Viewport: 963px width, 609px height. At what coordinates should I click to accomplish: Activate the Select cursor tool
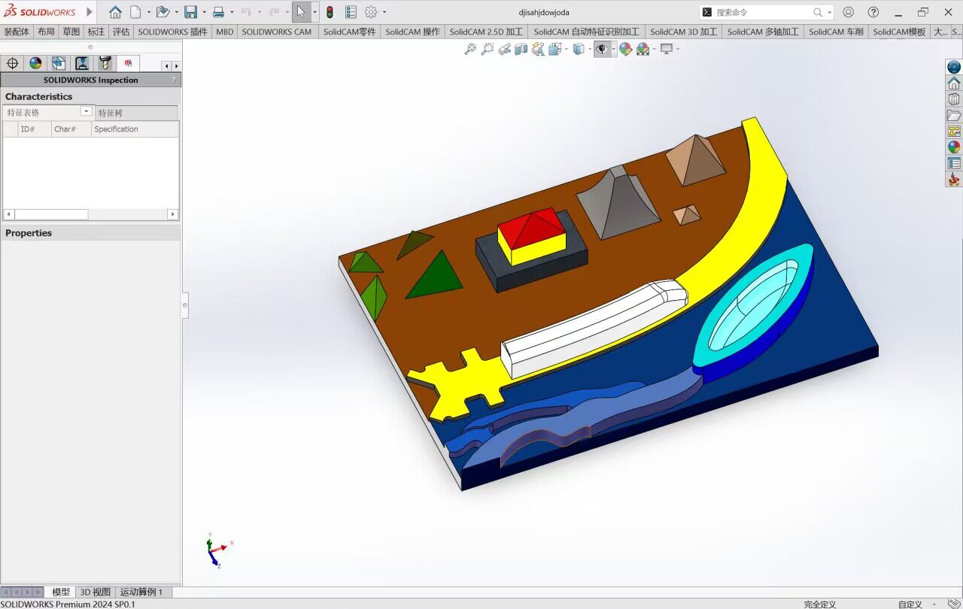pyautogui.click(x=300, y=12)
